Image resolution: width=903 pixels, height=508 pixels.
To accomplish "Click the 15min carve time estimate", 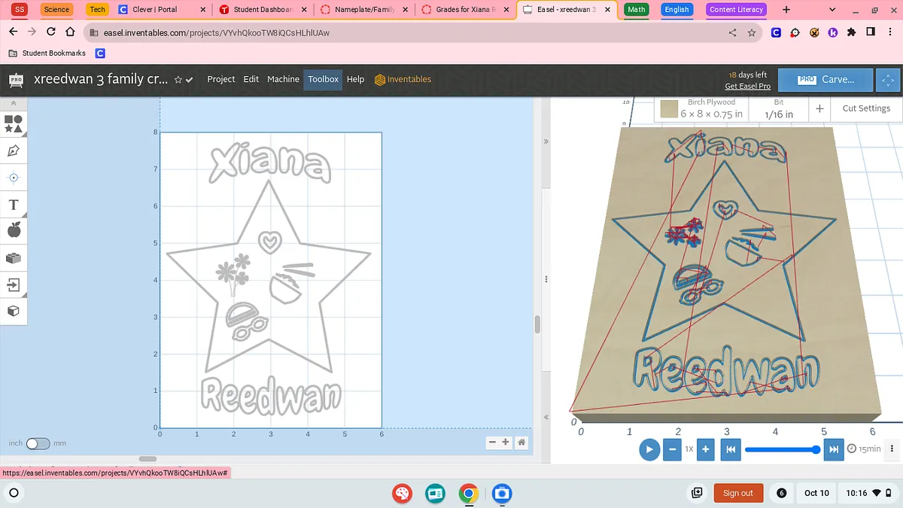I will point(865,449).
